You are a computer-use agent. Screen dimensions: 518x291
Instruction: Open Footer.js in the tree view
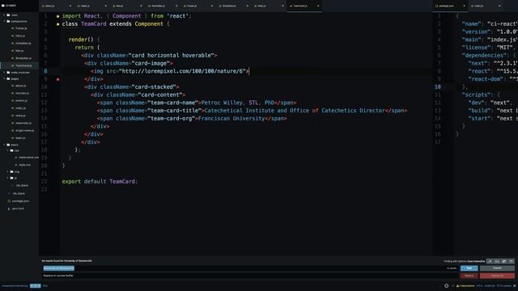[x=21, y=28]
